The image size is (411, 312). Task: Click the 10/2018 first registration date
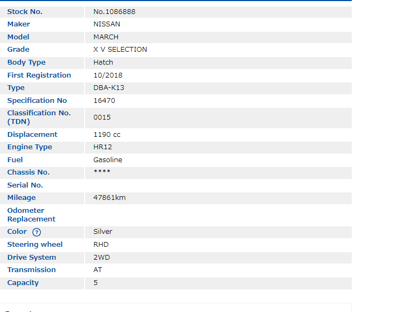[108, 75]
